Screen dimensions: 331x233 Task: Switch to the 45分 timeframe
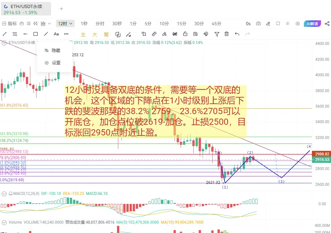(216, 24)
